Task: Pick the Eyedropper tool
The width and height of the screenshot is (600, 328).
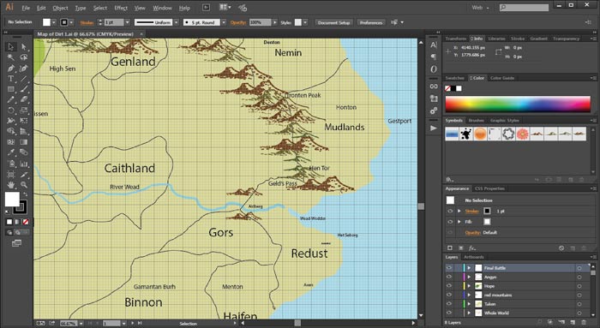Action: pyautogui.click(x=10, y=152)
